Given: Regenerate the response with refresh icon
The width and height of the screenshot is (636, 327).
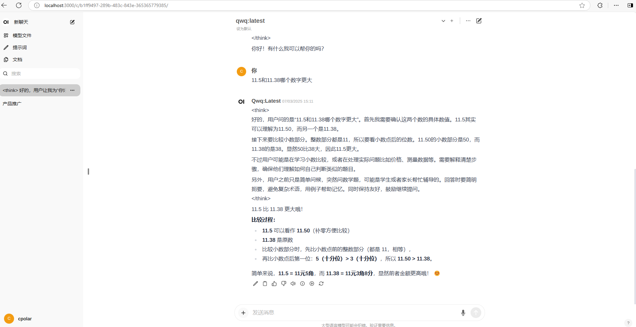Looking at the screenshot, I should coord(321,284).
